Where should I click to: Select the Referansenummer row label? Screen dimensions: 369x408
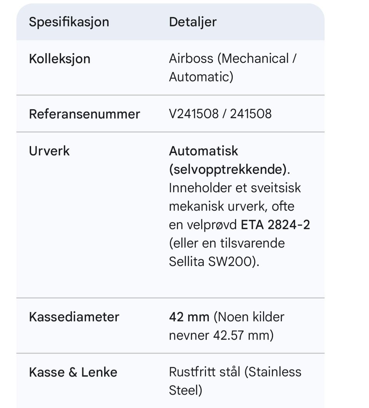[84, 114]
